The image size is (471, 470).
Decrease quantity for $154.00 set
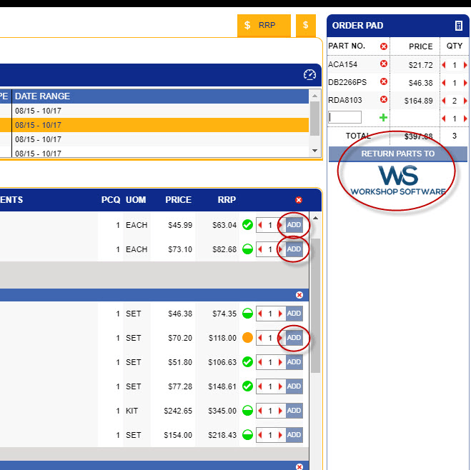(x=260, y=435)
